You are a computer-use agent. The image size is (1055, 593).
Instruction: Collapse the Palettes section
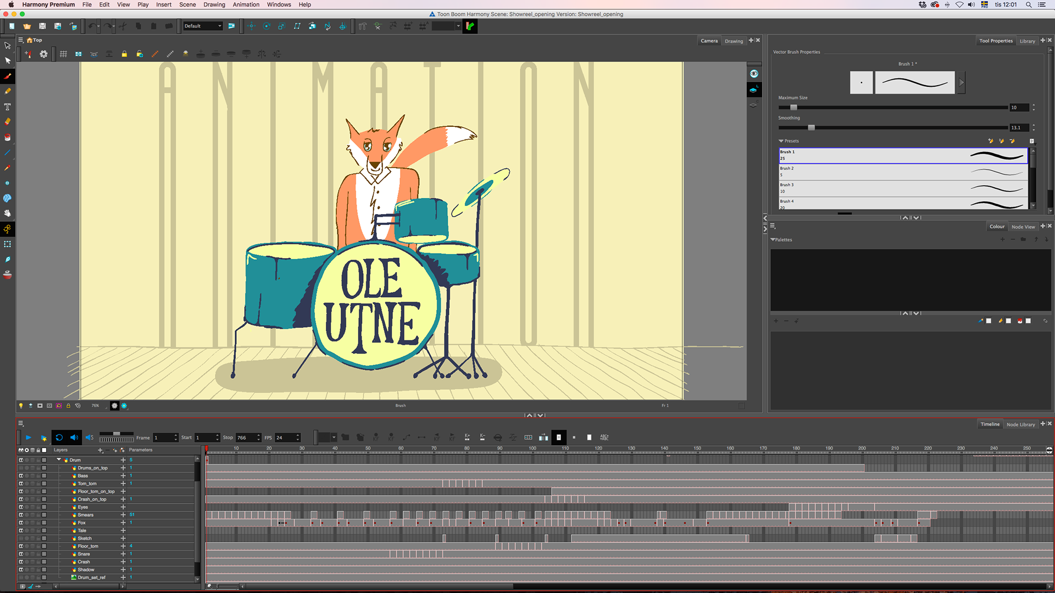pos(773,239)
